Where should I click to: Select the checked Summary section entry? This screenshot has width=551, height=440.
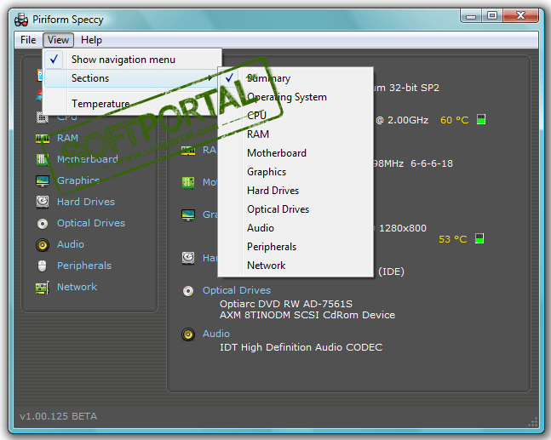pos(268,78)
